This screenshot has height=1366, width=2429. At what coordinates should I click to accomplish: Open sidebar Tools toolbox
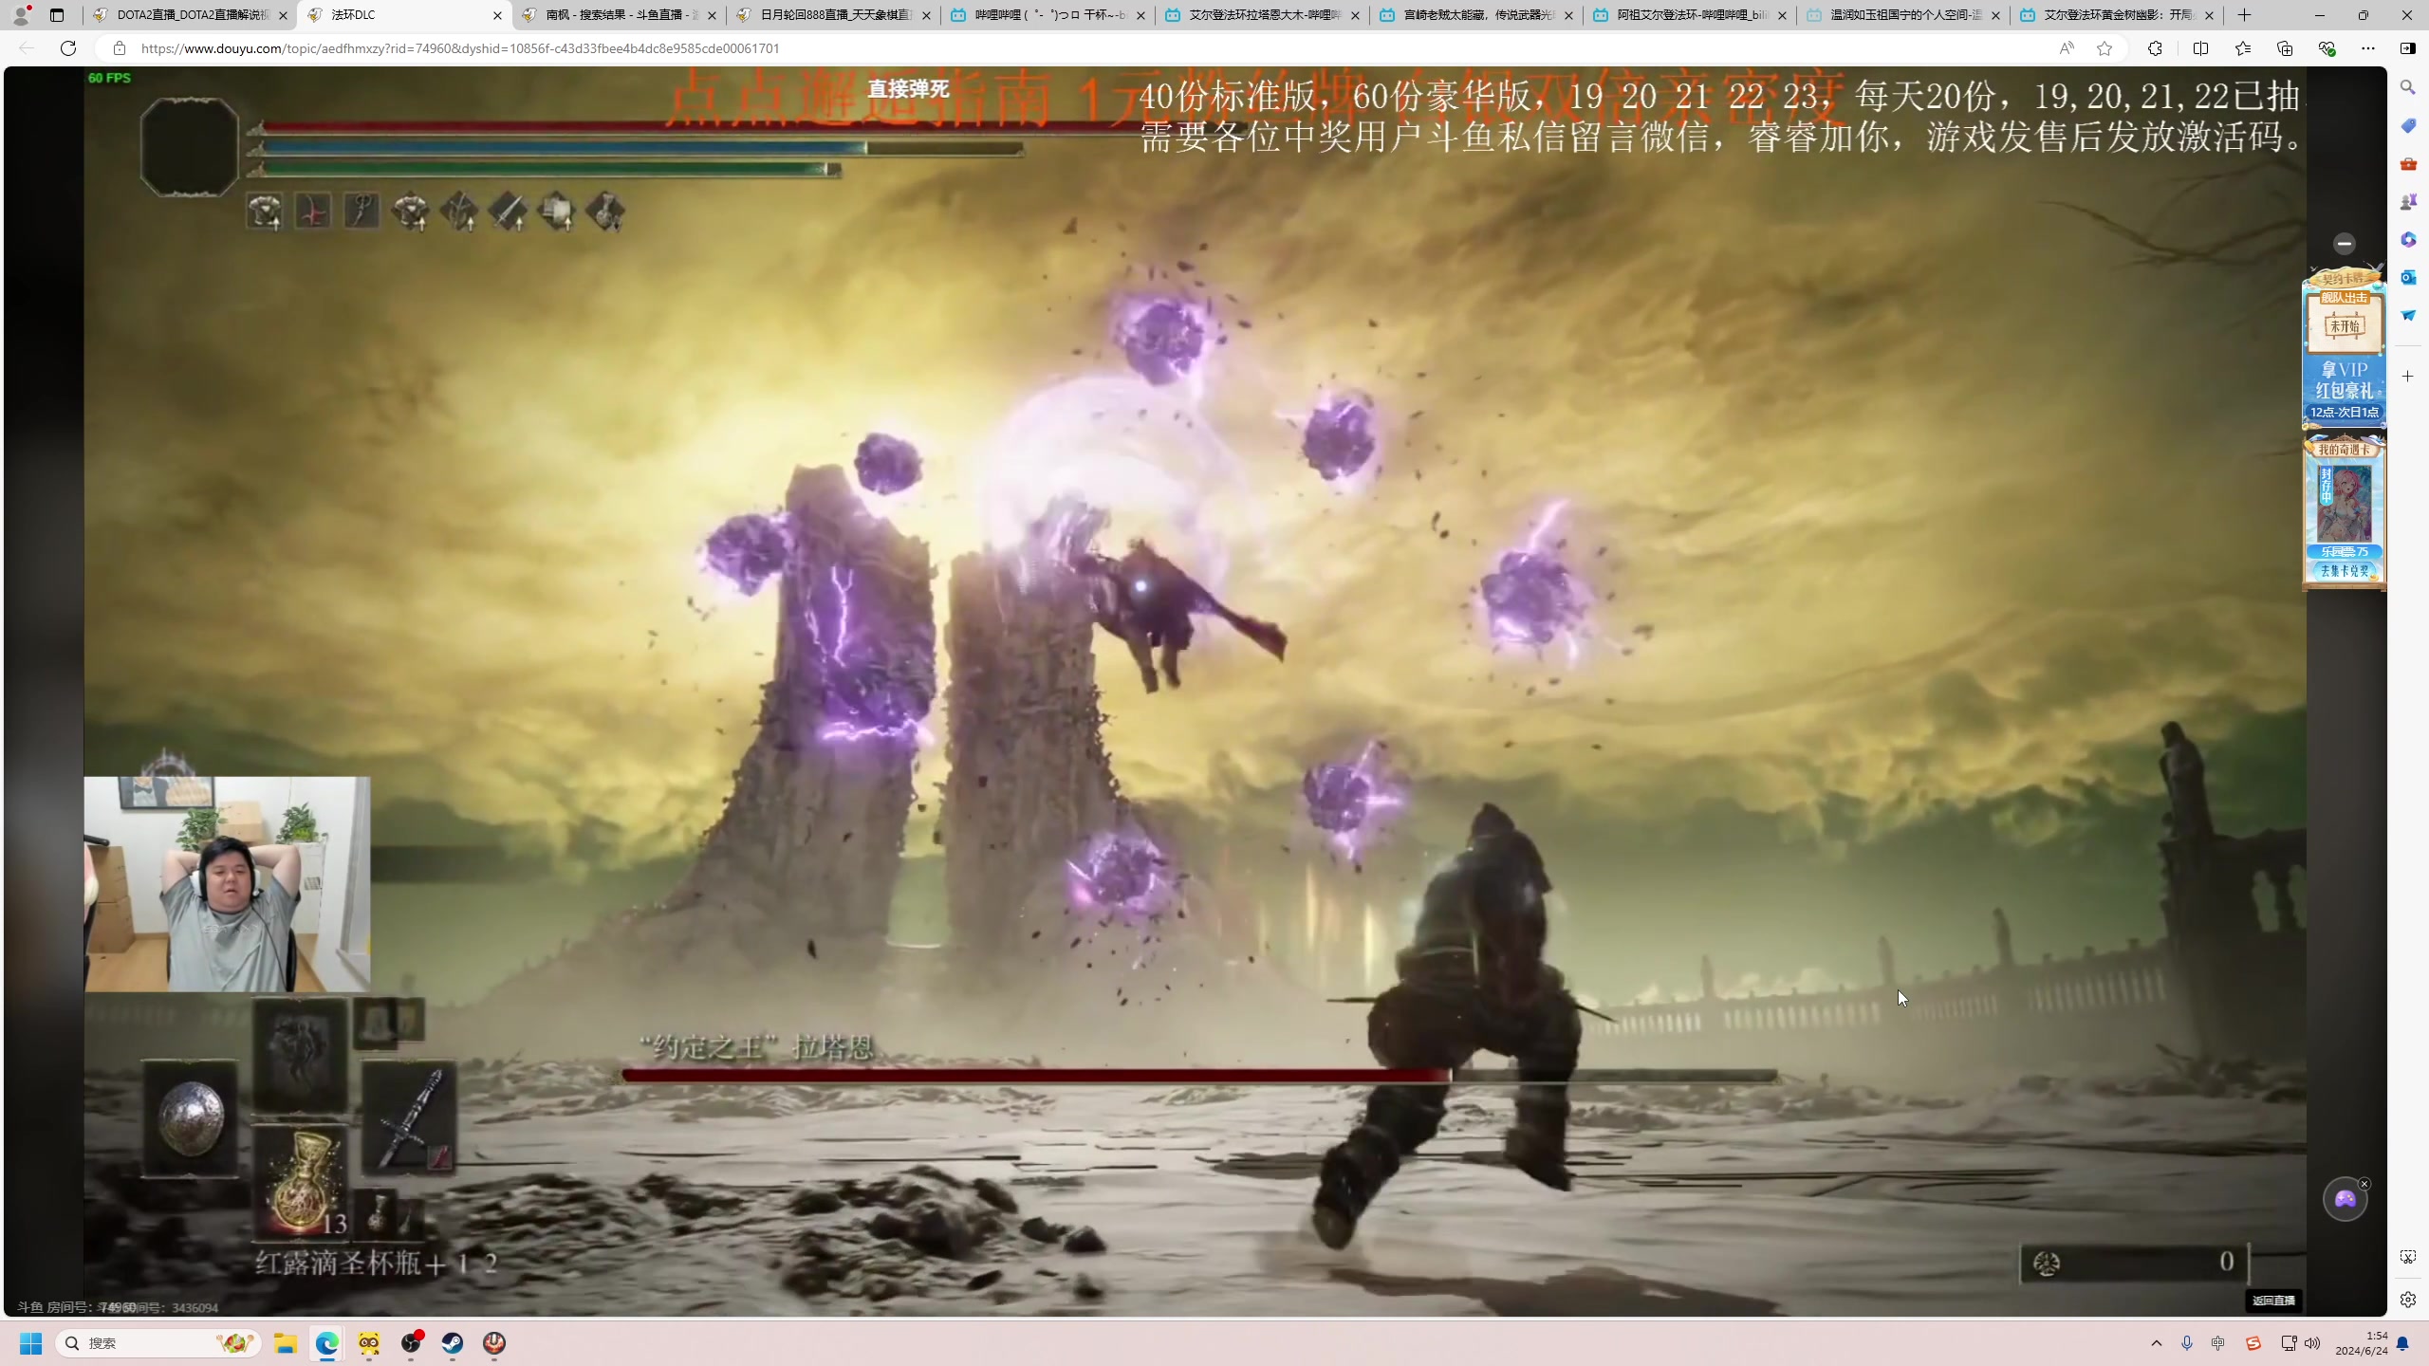2408,163
